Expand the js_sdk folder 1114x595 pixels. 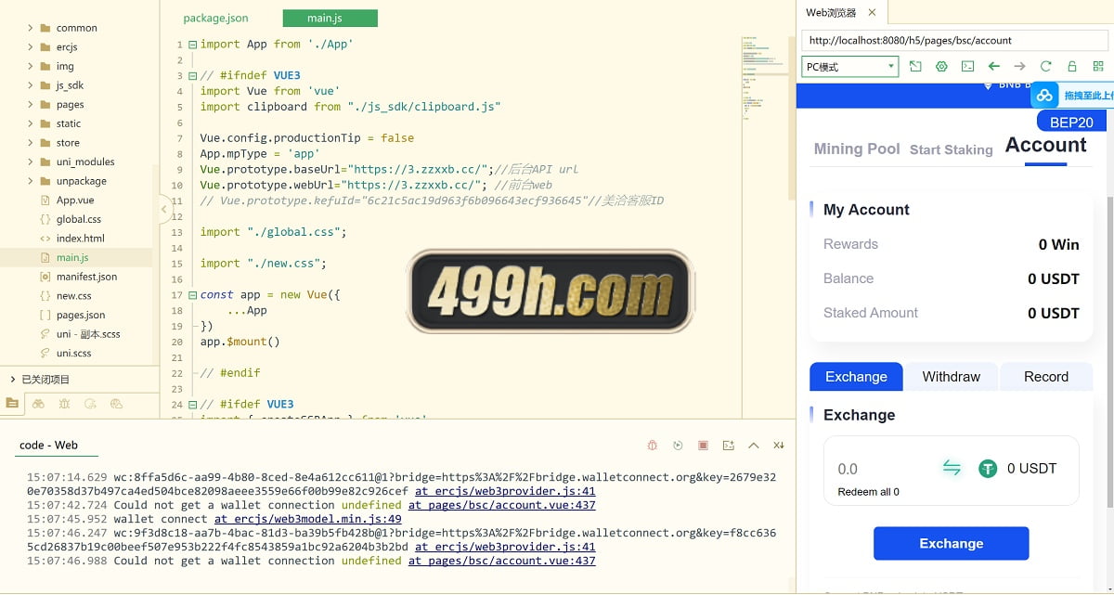click(31, 85)
